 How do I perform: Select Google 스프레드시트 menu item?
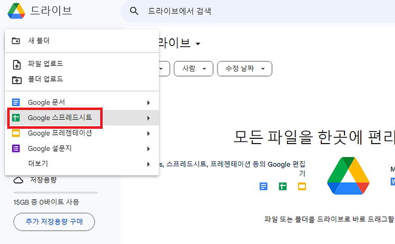pyautogui.click(x=82, y=118)
